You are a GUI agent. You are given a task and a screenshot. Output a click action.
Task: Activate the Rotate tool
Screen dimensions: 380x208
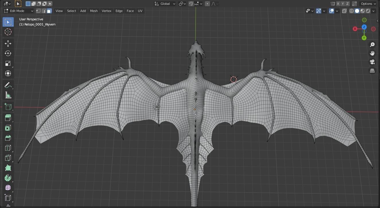pos(8,53)
